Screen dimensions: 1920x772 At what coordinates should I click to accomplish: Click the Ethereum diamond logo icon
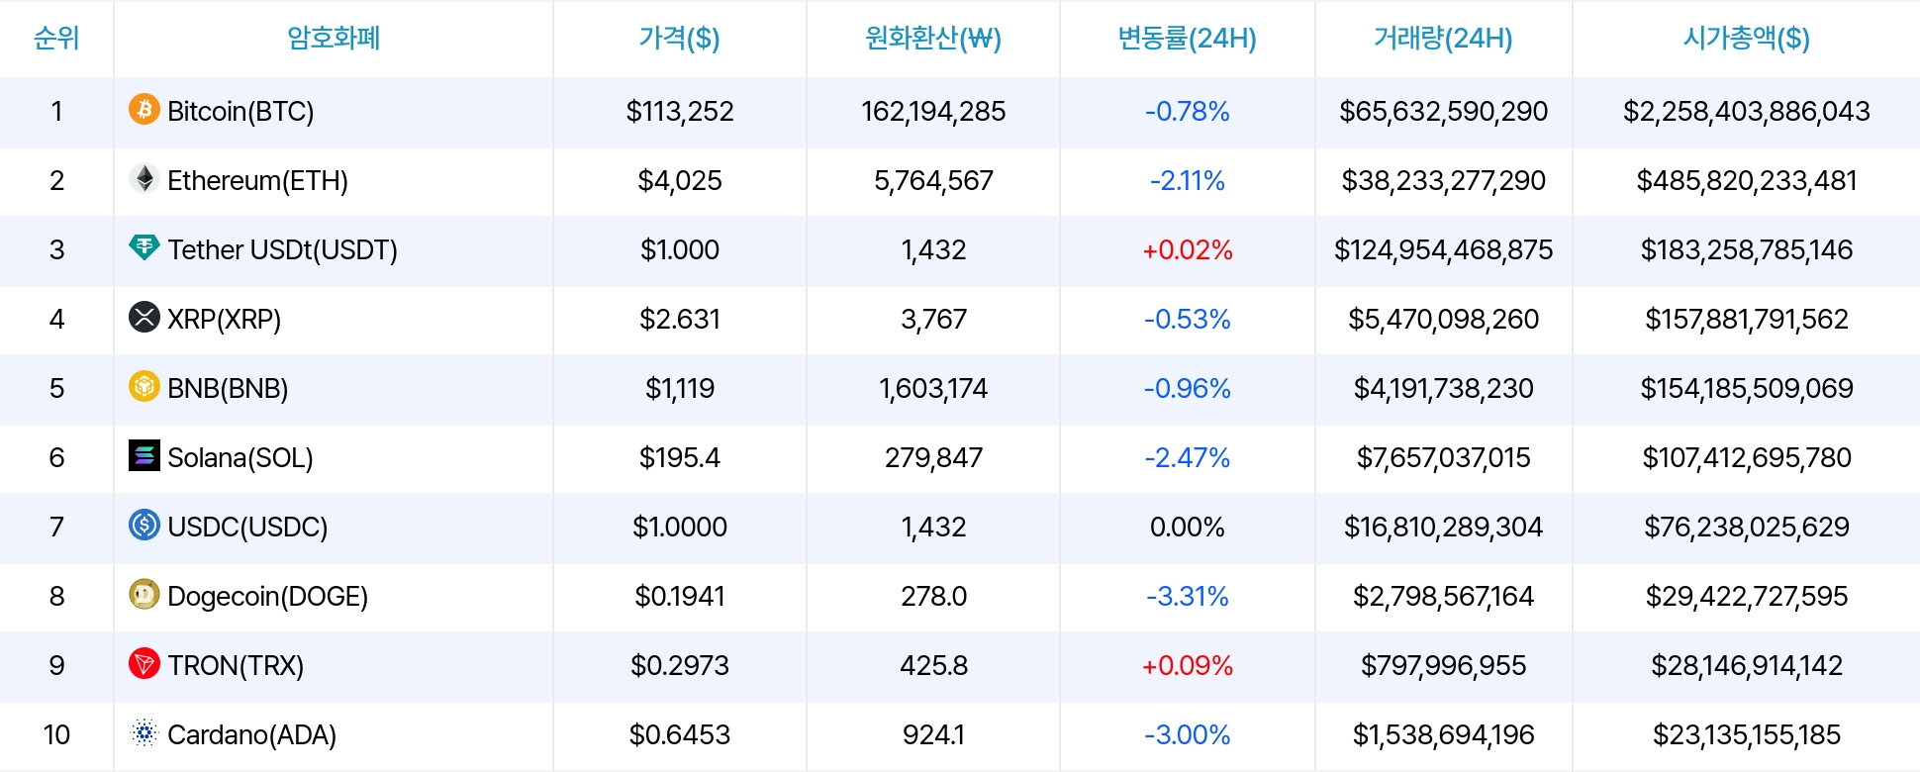pyautogui.click(x=144, y=178)
